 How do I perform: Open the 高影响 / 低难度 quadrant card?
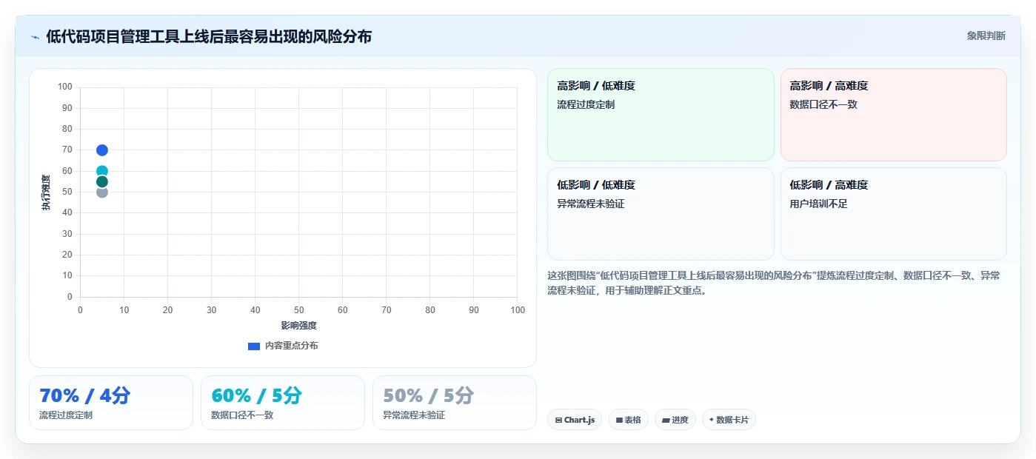(x=661, y=115)
